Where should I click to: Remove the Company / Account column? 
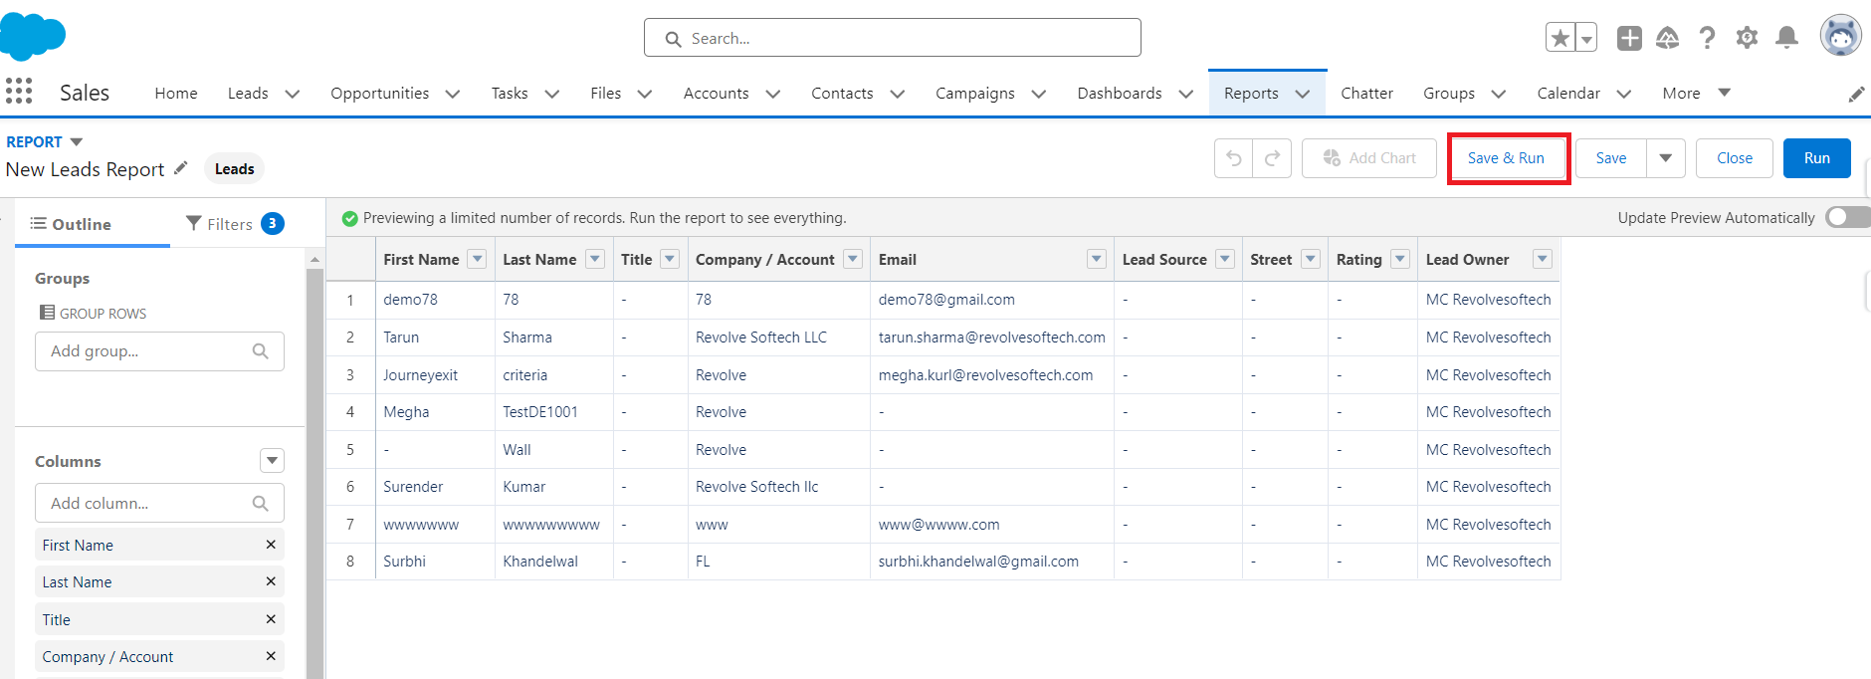tap(271, 656)
